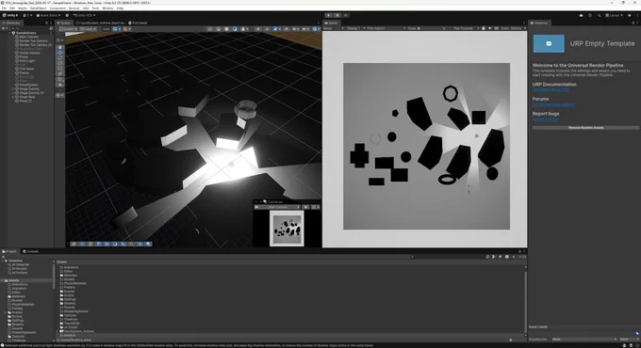Select the Rect tool in Scene overlay
This screenshot has width=641, height=348.
coord(60,69)
